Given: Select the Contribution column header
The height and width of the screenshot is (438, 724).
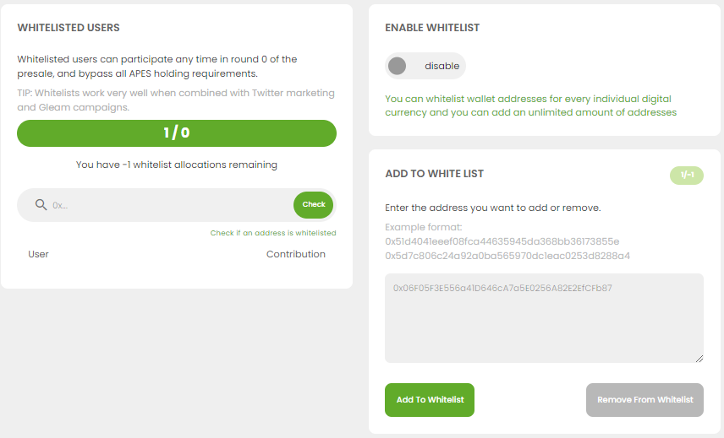Looking at the screenshot, I should 296,254.
